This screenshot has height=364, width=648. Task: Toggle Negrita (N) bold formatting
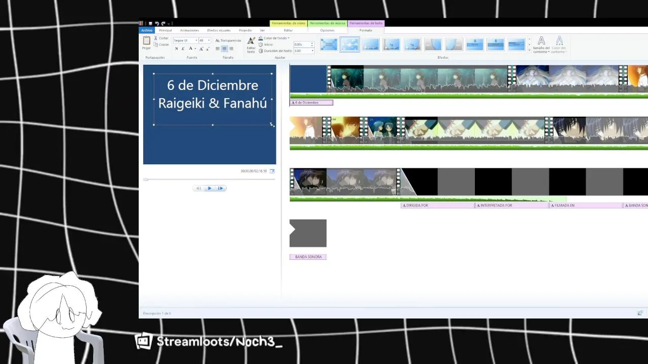pyautogui.click(x=176, y=49)
